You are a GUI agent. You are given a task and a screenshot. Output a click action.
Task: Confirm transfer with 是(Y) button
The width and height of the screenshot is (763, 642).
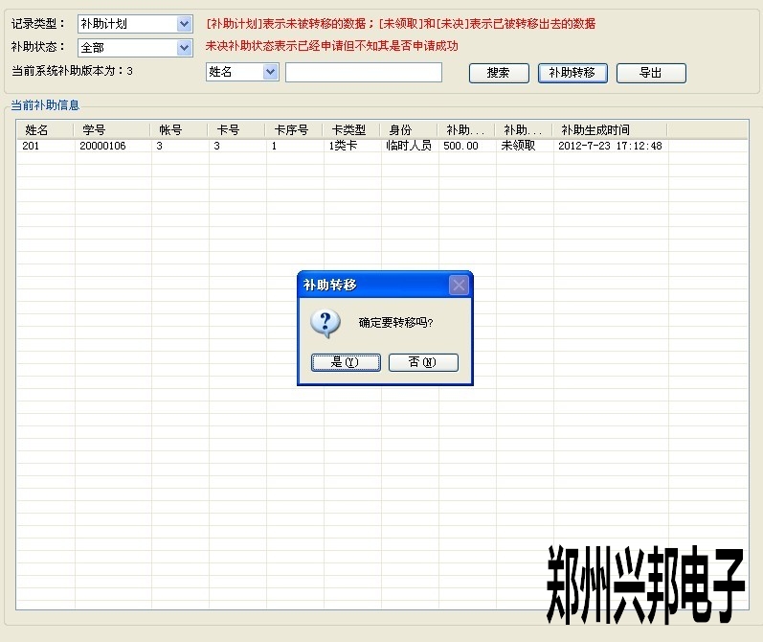[346, 362]
